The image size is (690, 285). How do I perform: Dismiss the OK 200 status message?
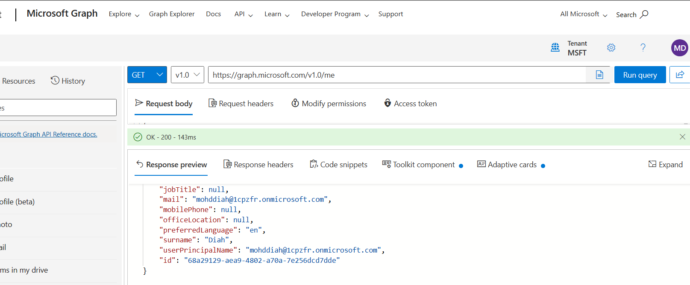[682, 137]
